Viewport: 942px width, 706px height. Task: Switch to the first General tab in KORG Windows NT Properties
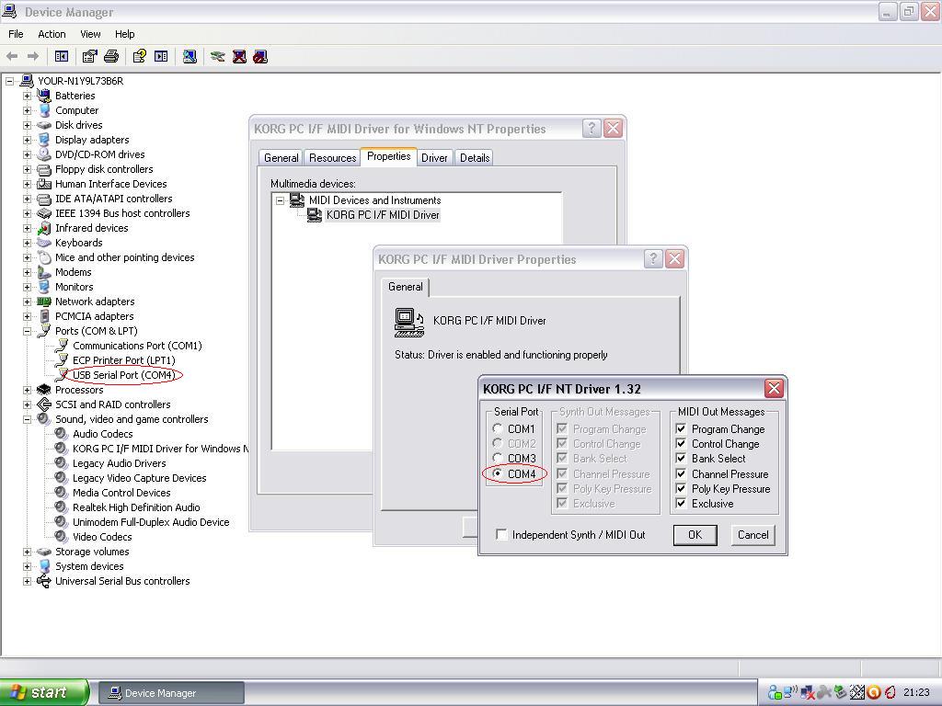[281, 158]
